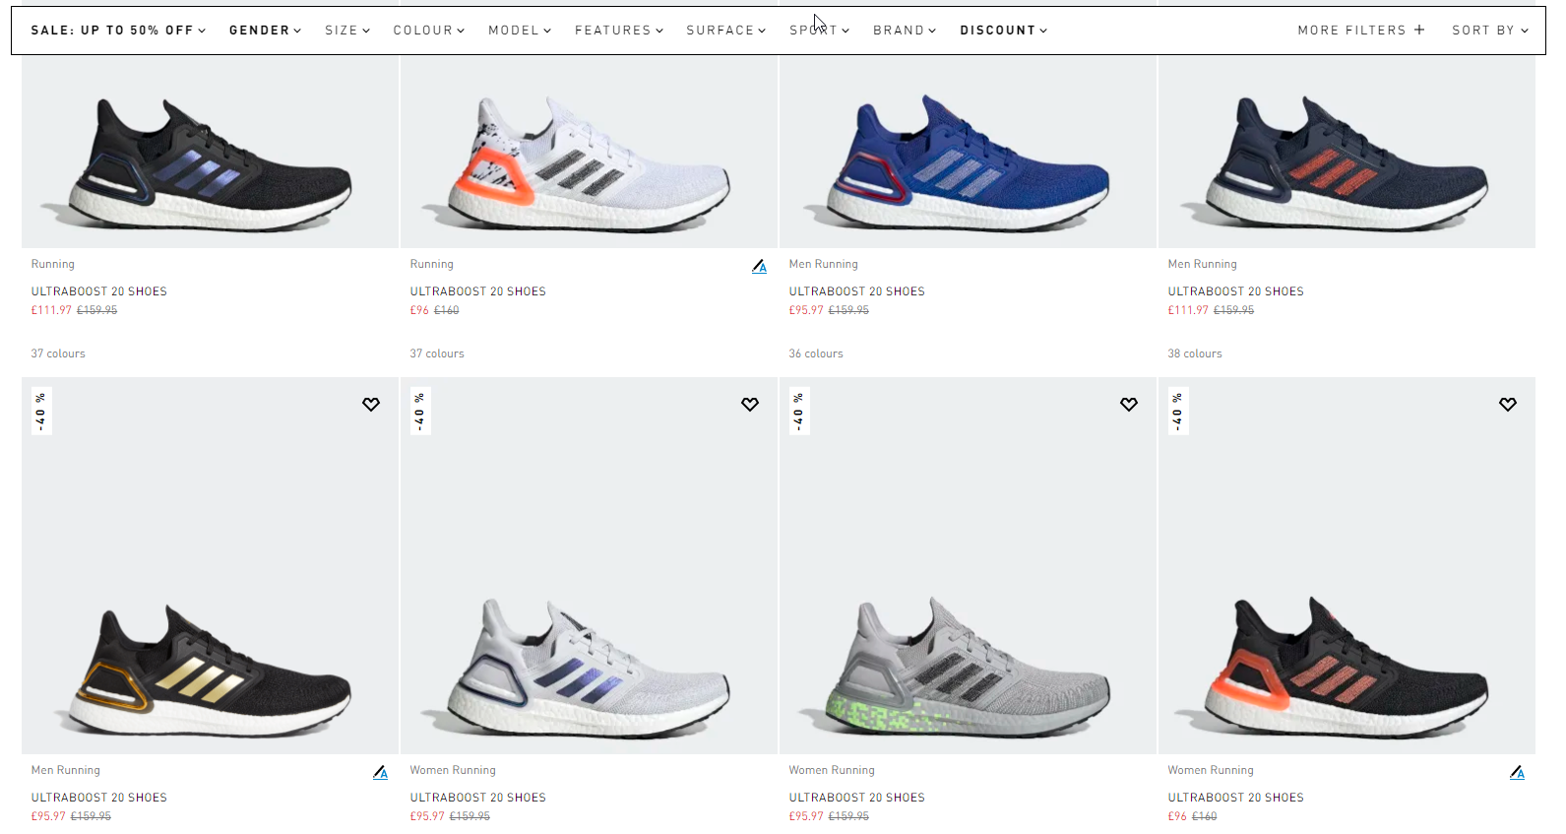Open Ultraboost 20 Shoes link under white-blue-stripe shoe
1566x834 pixels.
[x=478, y=798]
